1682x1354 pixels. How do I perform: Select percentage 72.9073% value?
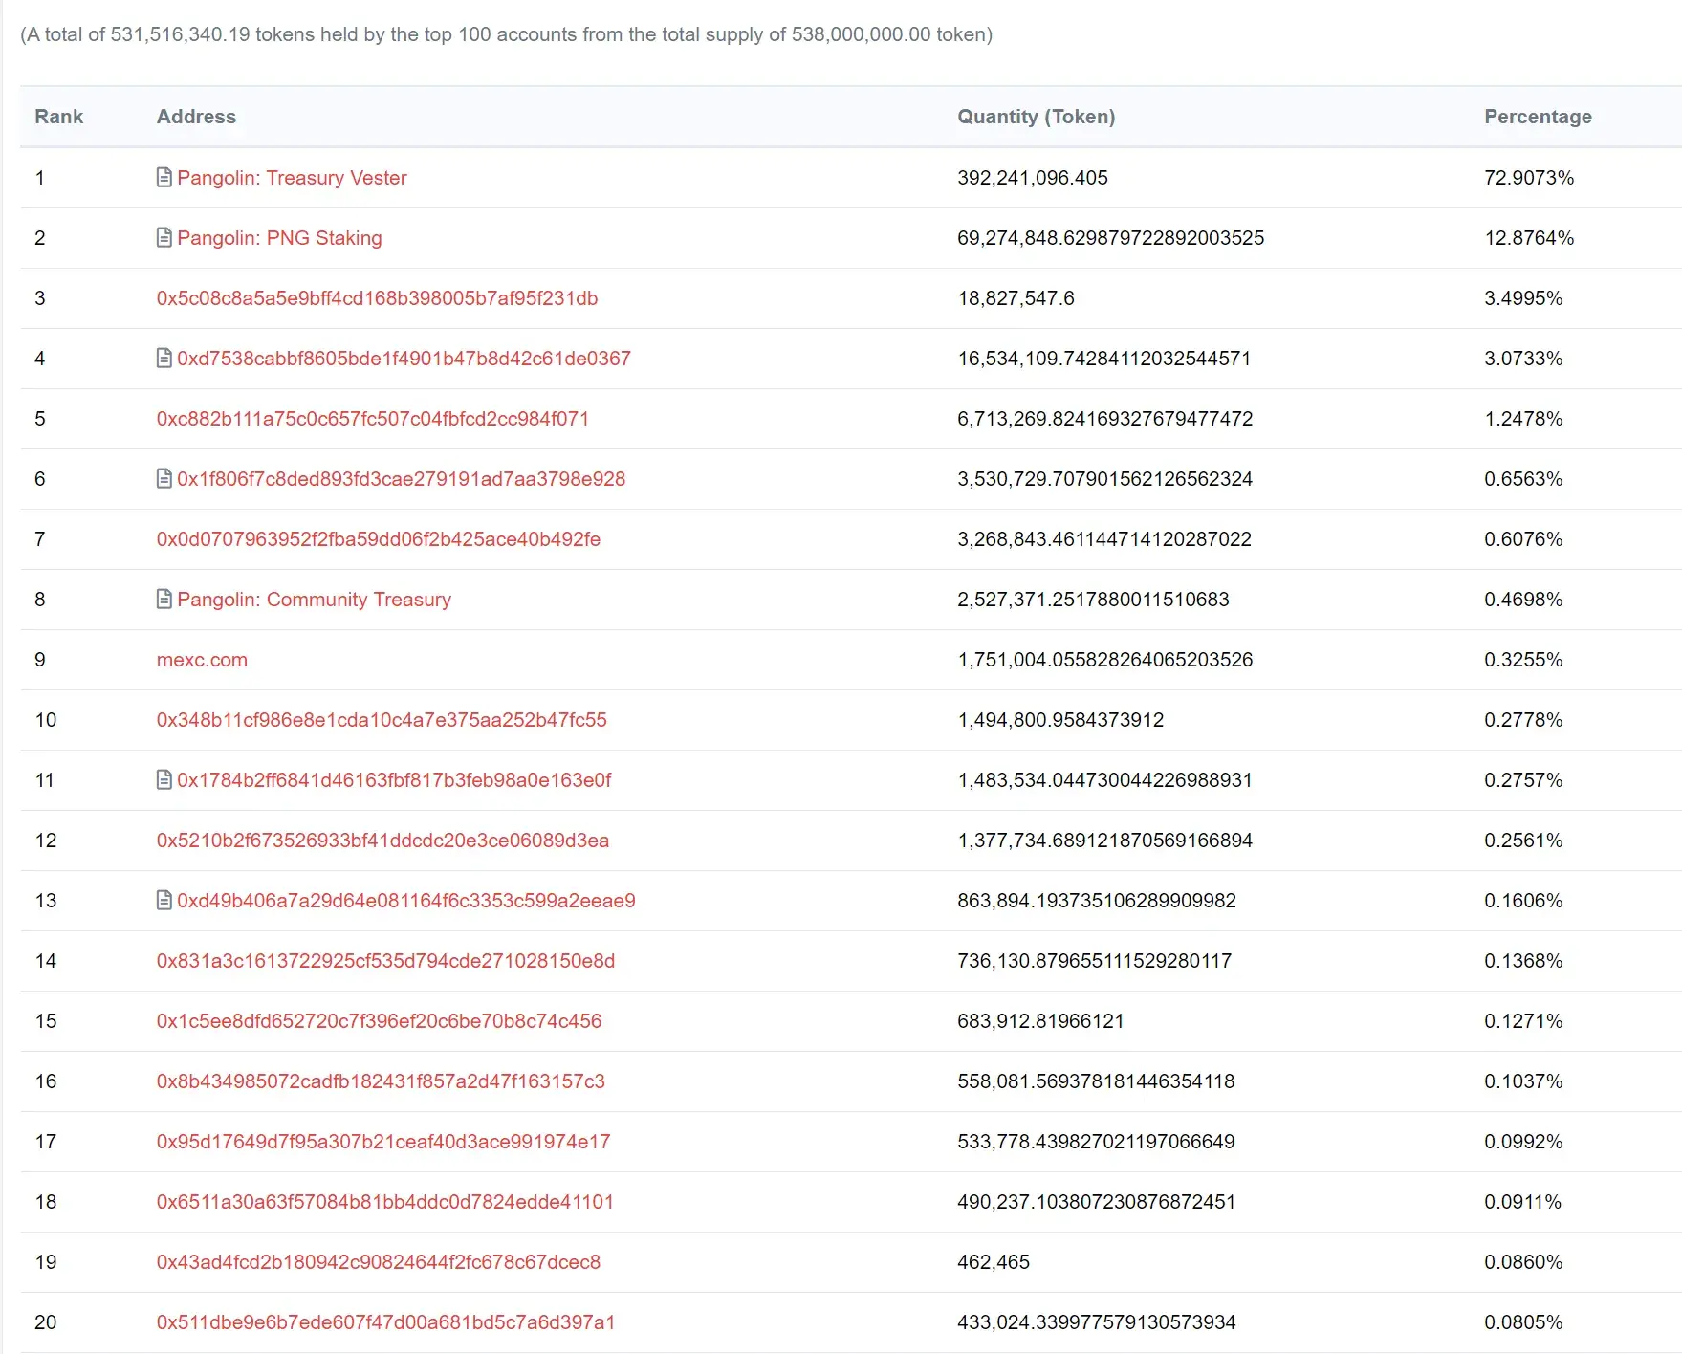pos(1529,178)
